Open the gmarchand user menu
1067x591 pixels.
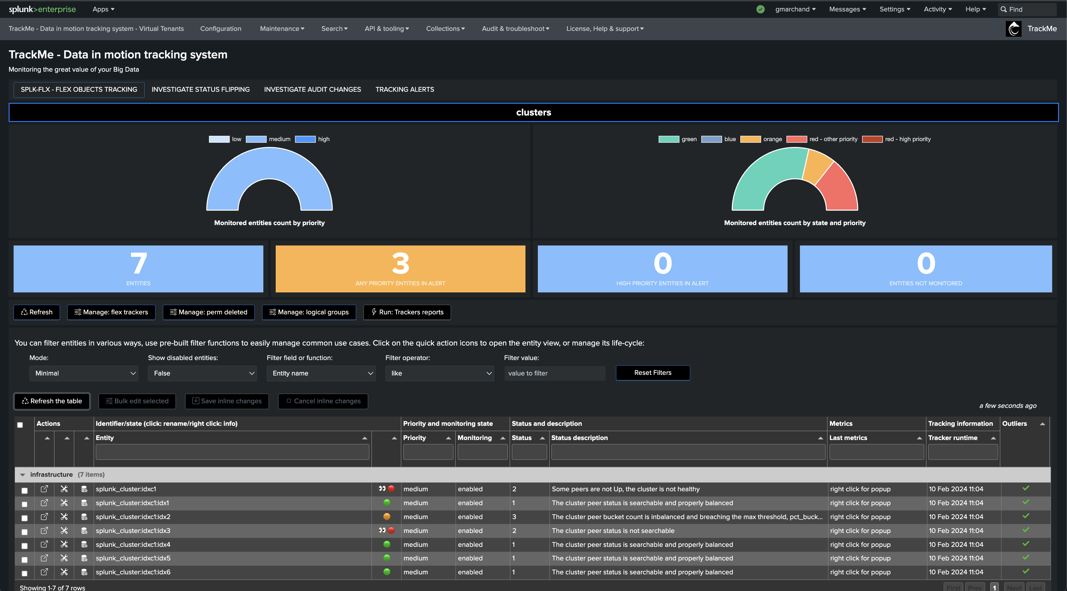tap(795, 9)
